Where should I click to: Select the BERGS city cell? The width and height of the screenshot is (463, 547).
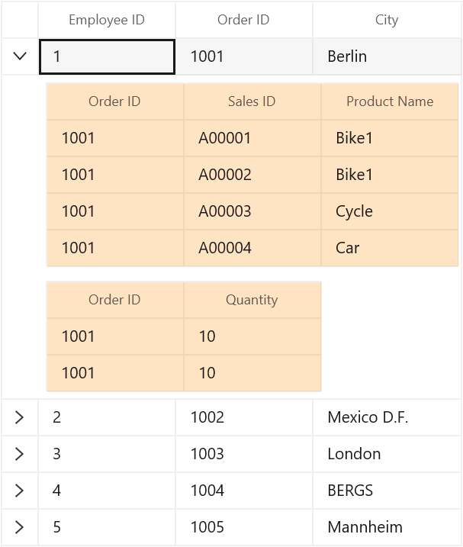[387, 491]
